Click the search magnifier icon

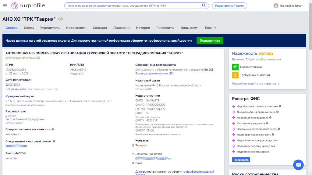click(x=204, y=5)
